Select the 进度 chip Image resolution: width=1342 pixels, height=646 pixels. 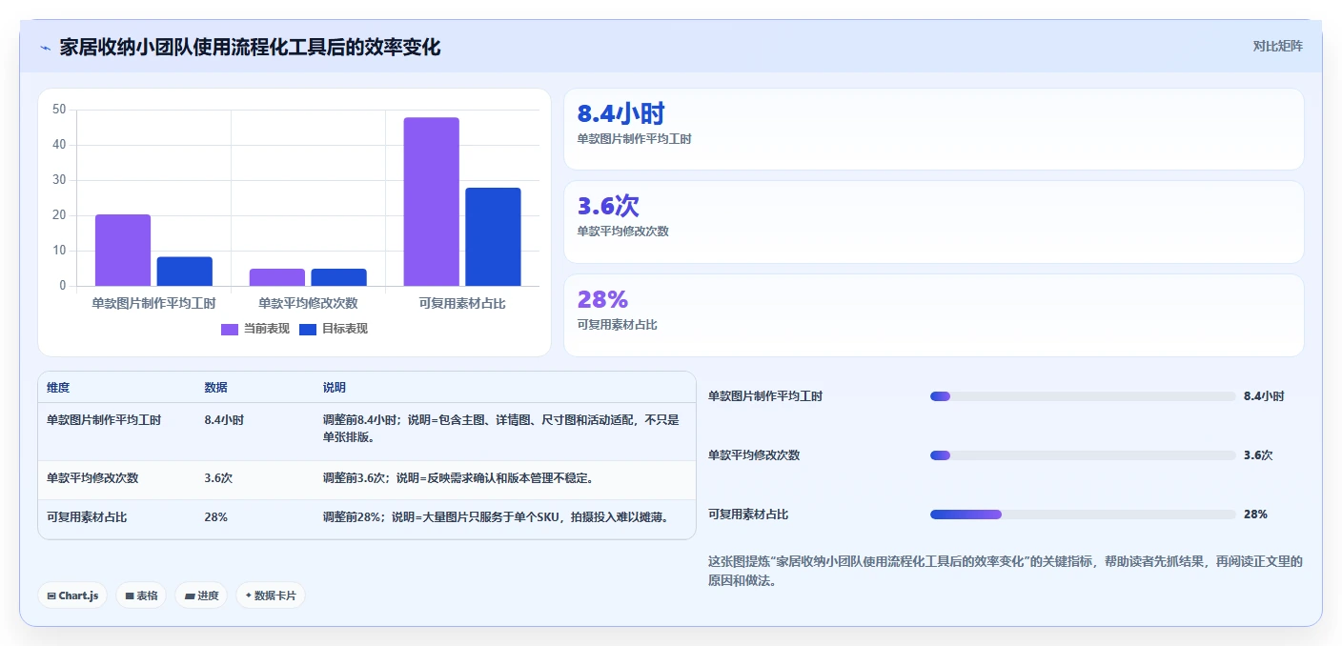[201, 596]
